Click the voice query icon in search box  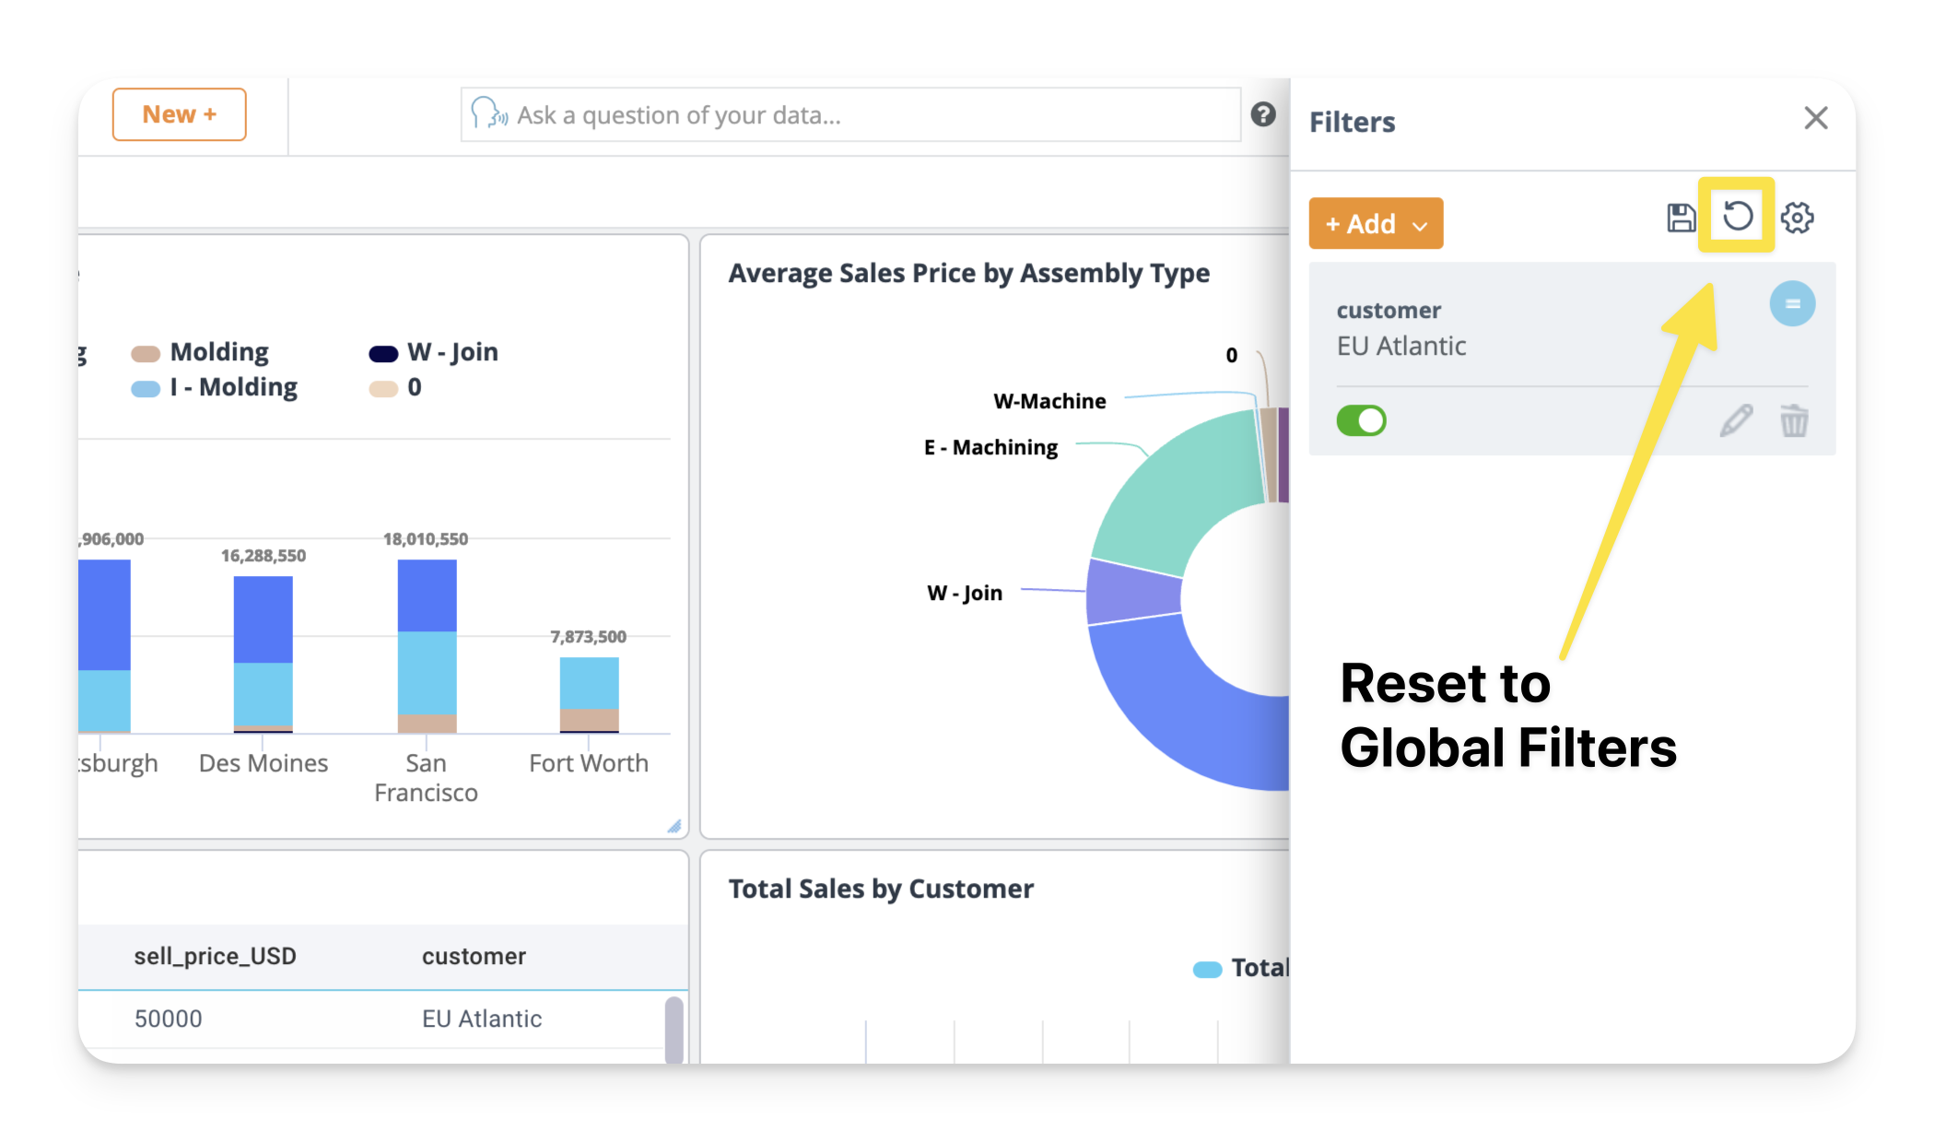(x=489, y=114)
